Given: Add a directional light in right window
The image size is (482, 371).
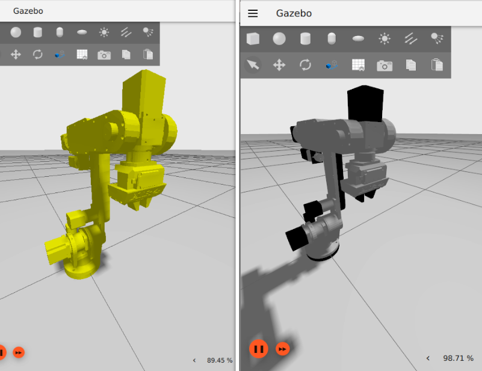Looking at the screenshot, I should coord(411,39).
